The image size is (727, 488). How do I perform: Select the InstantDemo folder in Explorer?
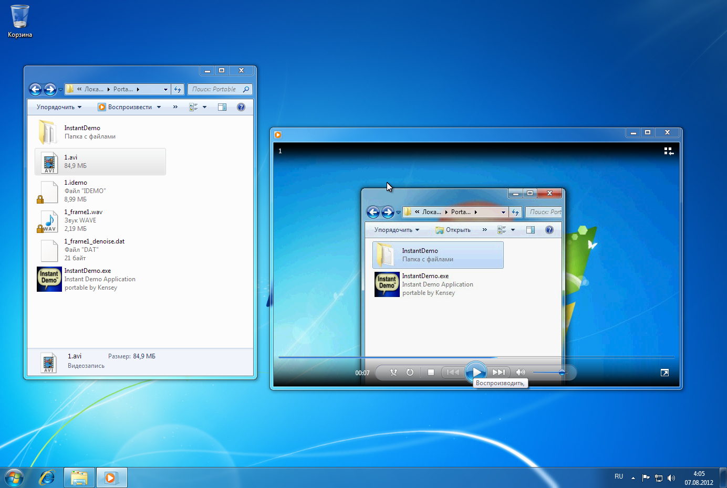coord(100,132)
